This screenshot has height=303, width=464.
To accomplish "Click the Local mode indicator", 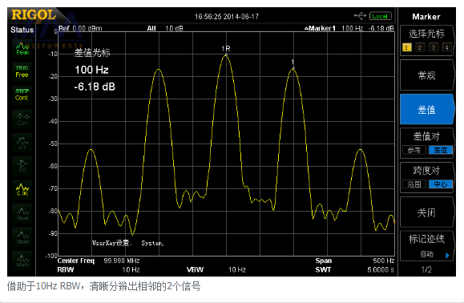I will click(380, 16).
